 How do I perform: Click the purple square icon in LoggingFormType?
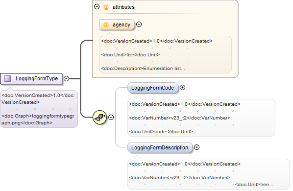[8, 78]
